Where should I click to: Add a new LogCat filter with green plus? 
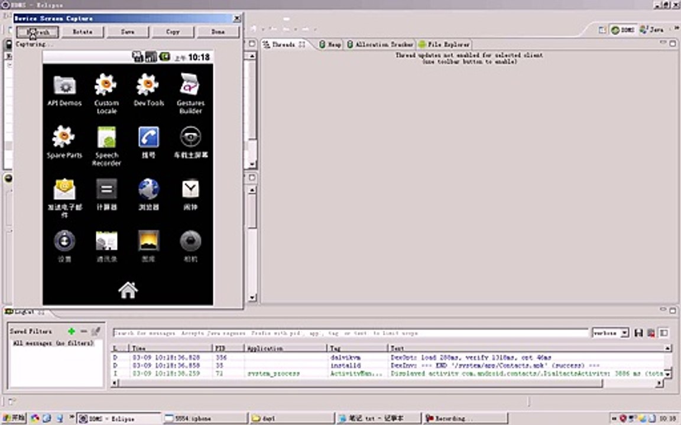click(x=72, y=331)
